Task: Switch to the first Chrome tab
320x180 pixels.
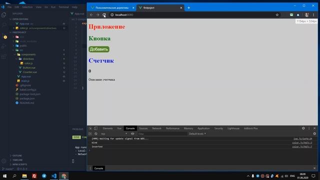Action: (x=112, y=8)
